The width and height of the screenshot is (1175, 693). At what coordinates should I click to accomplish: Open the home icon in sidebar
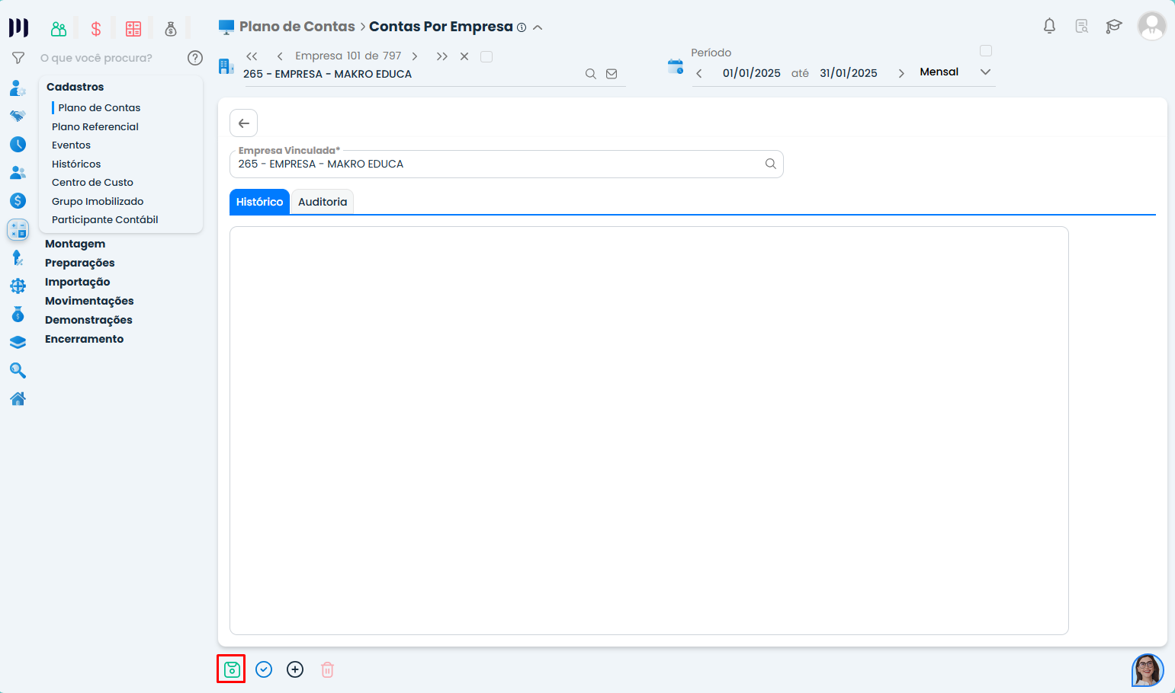[18, 398]
